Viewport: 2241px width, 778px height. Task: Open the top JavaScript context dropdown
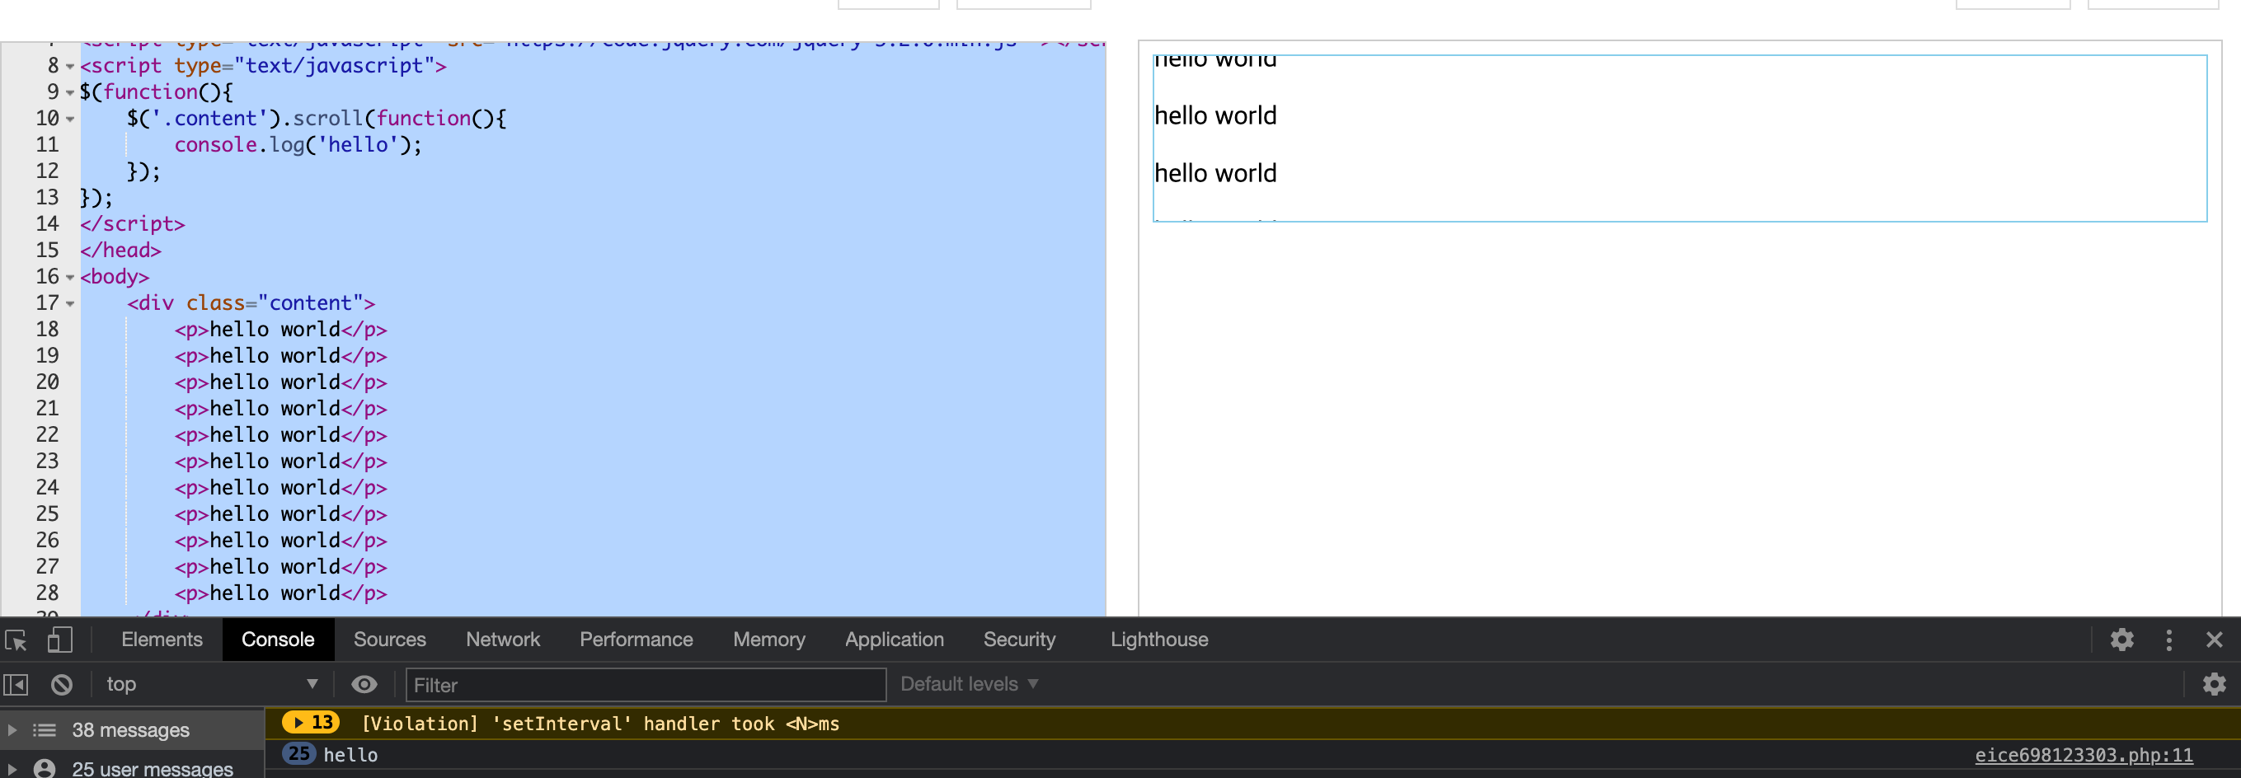coord(211,684)
